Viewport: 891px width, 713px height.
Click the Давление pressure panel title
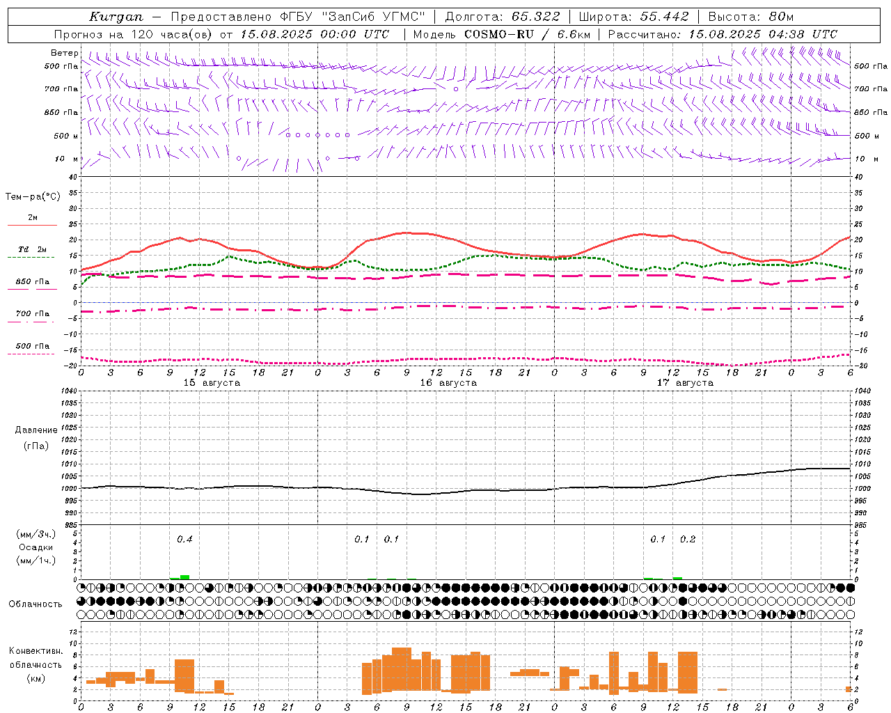click(x=36, y=430)
